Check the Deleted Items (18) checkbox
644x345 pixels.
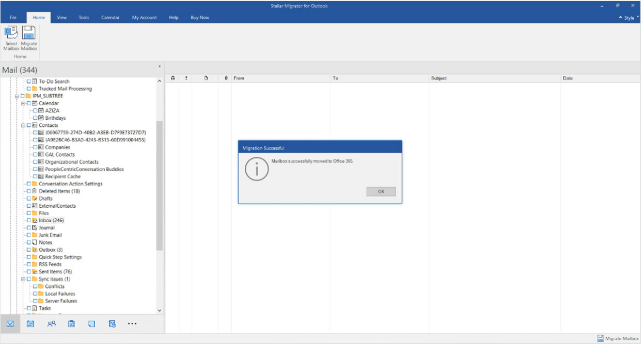tap(27, 190)
